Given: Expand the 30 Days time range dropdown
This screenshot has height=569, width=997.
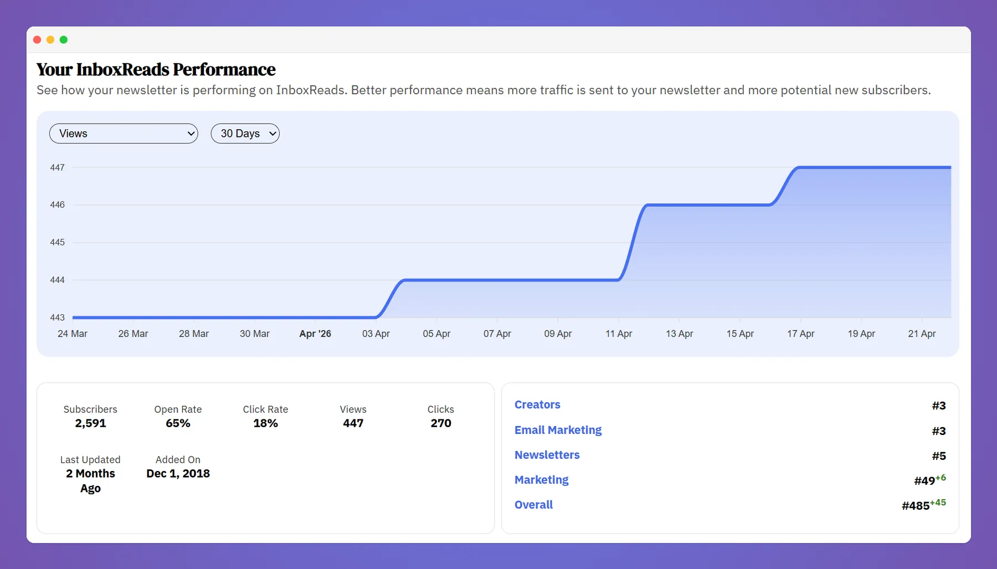Looking at the screenshot, I should [245, 134].
